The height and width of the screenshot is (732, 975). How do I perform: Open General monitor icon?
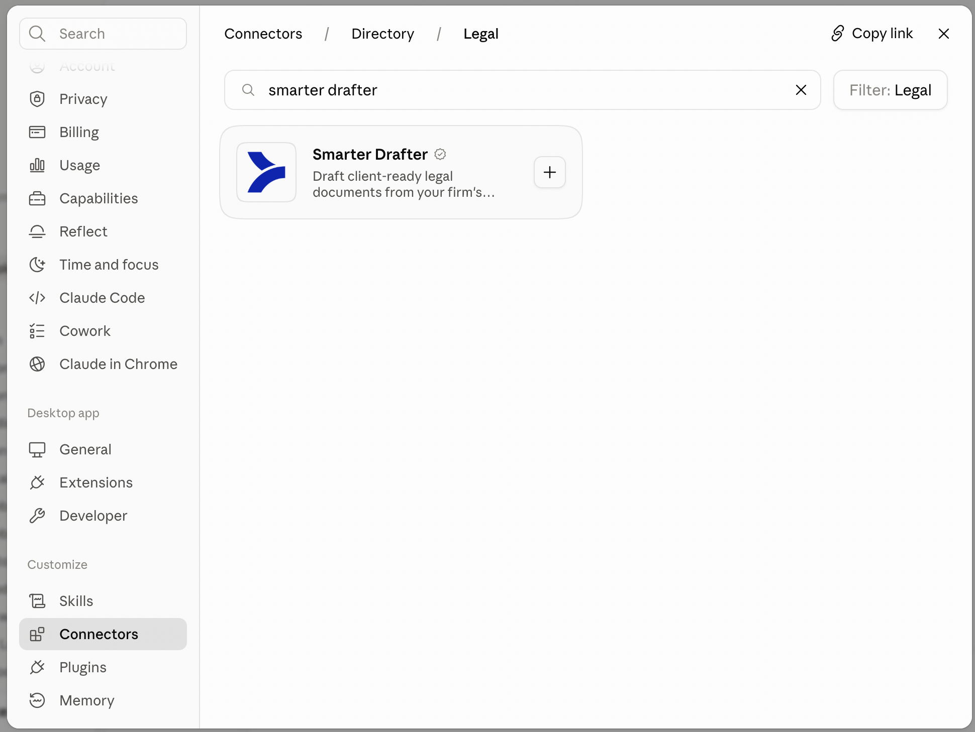(x=37, y=449)
